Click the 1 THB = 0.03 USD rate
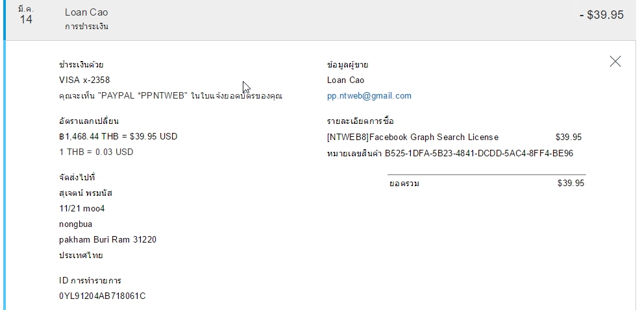Screen dimensions: 640x310 [95, 152]
